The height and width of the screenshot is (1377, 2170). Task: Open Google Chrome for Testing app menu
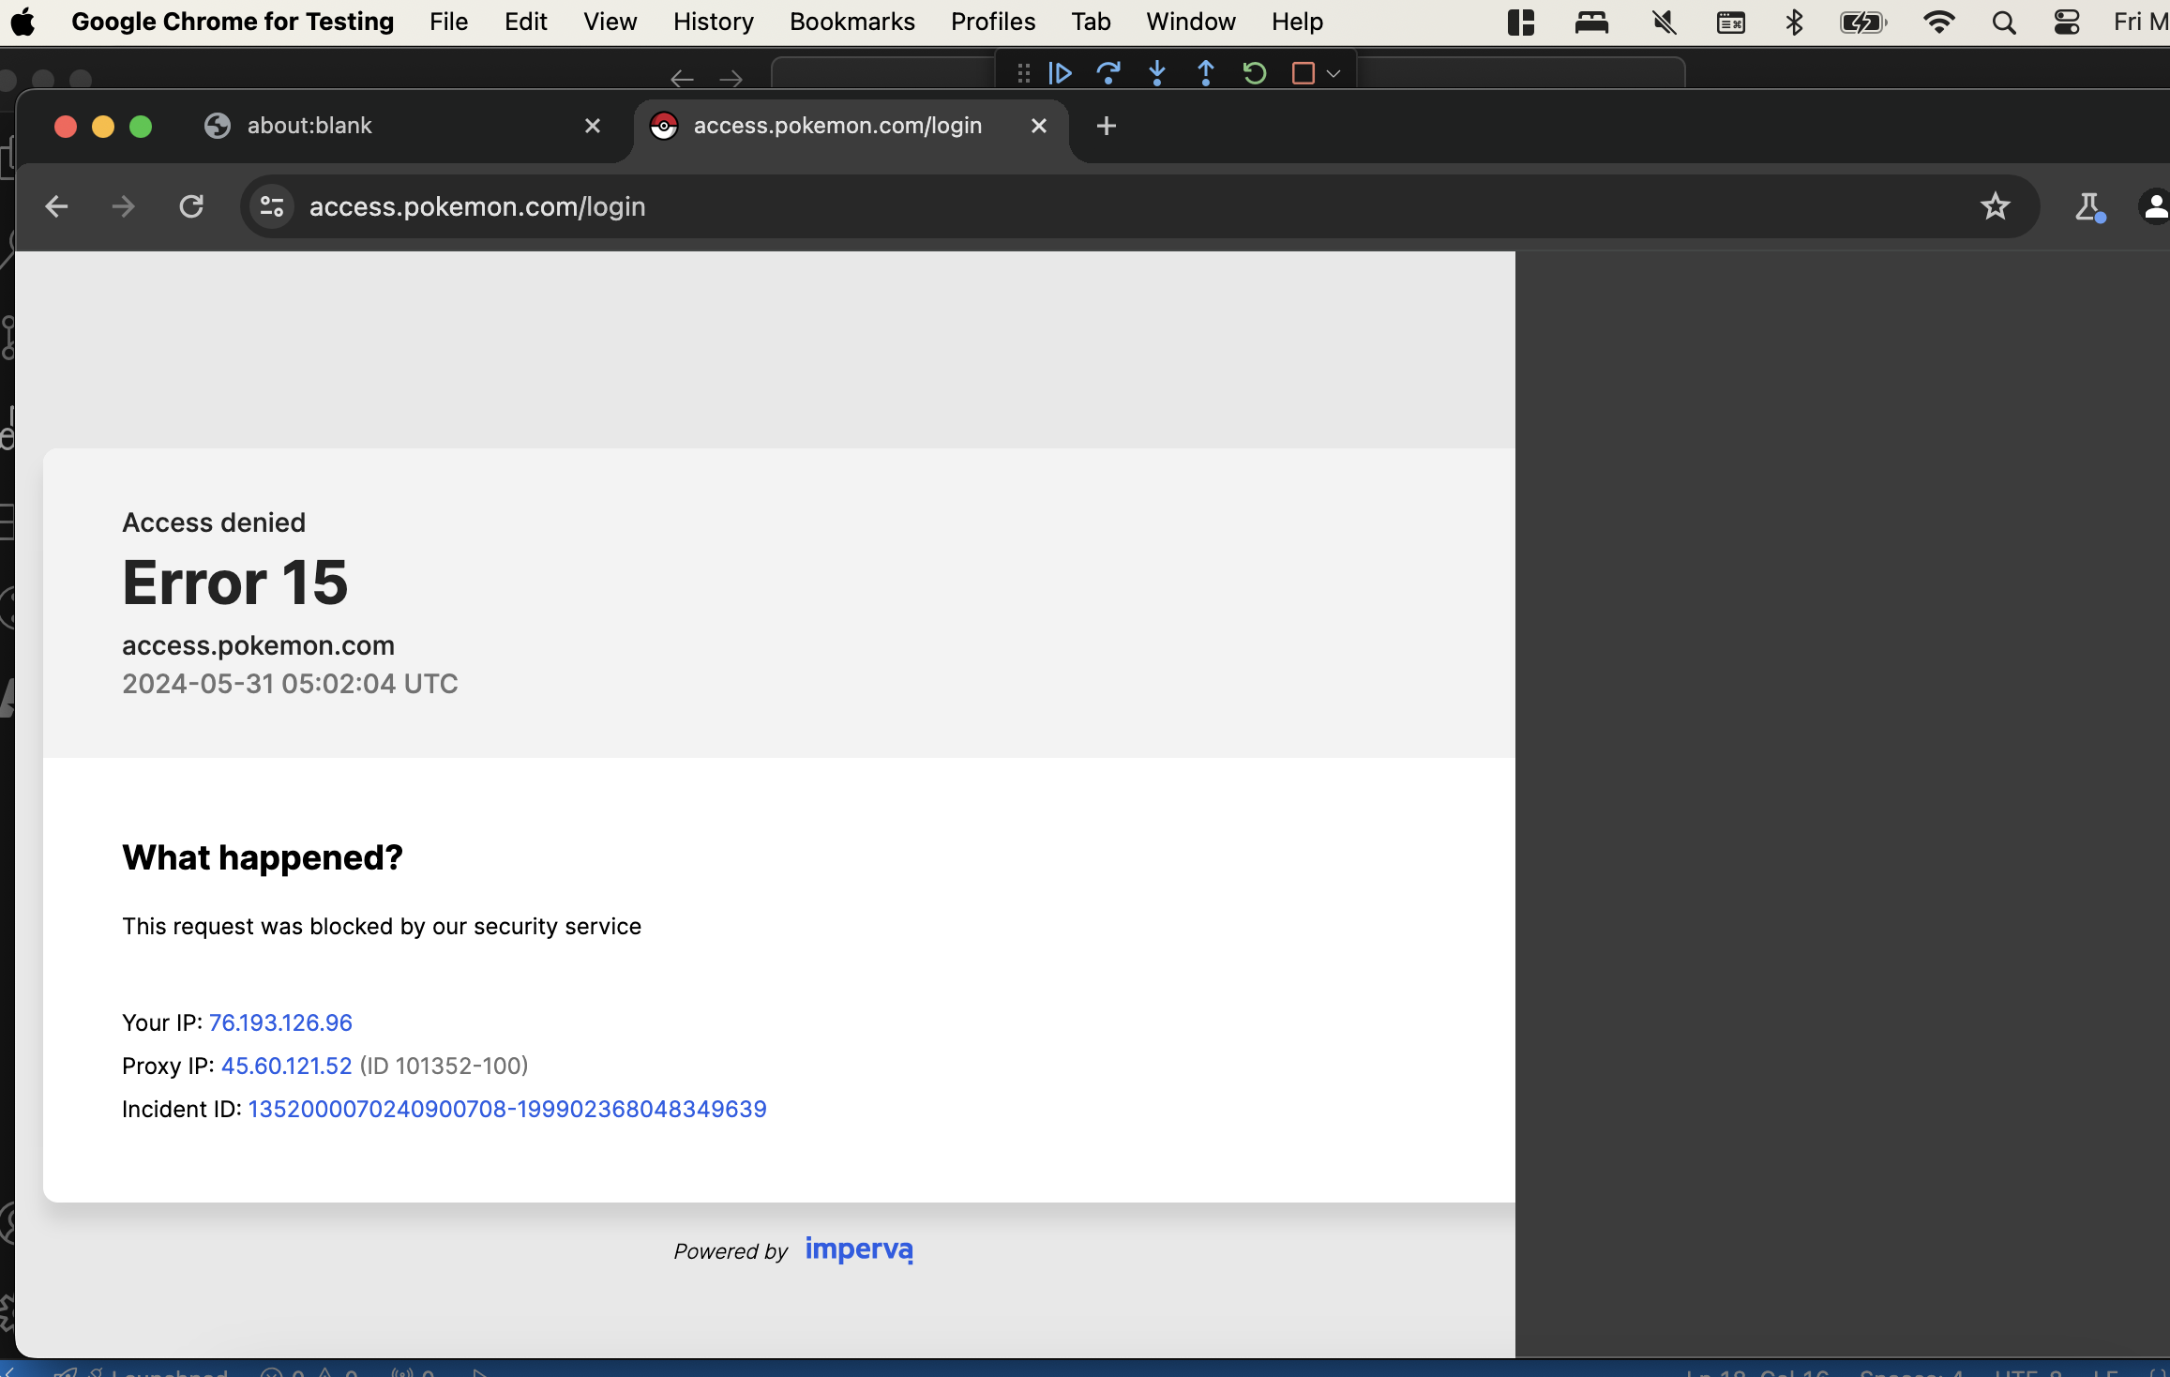233,22
